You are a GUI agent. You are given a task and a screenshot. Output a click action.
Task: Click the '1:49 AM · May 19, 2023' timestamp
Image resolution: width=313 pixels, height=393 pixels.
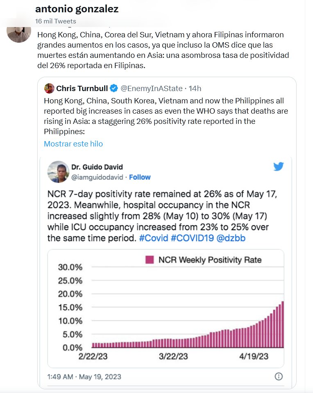(x=84, y=377)
